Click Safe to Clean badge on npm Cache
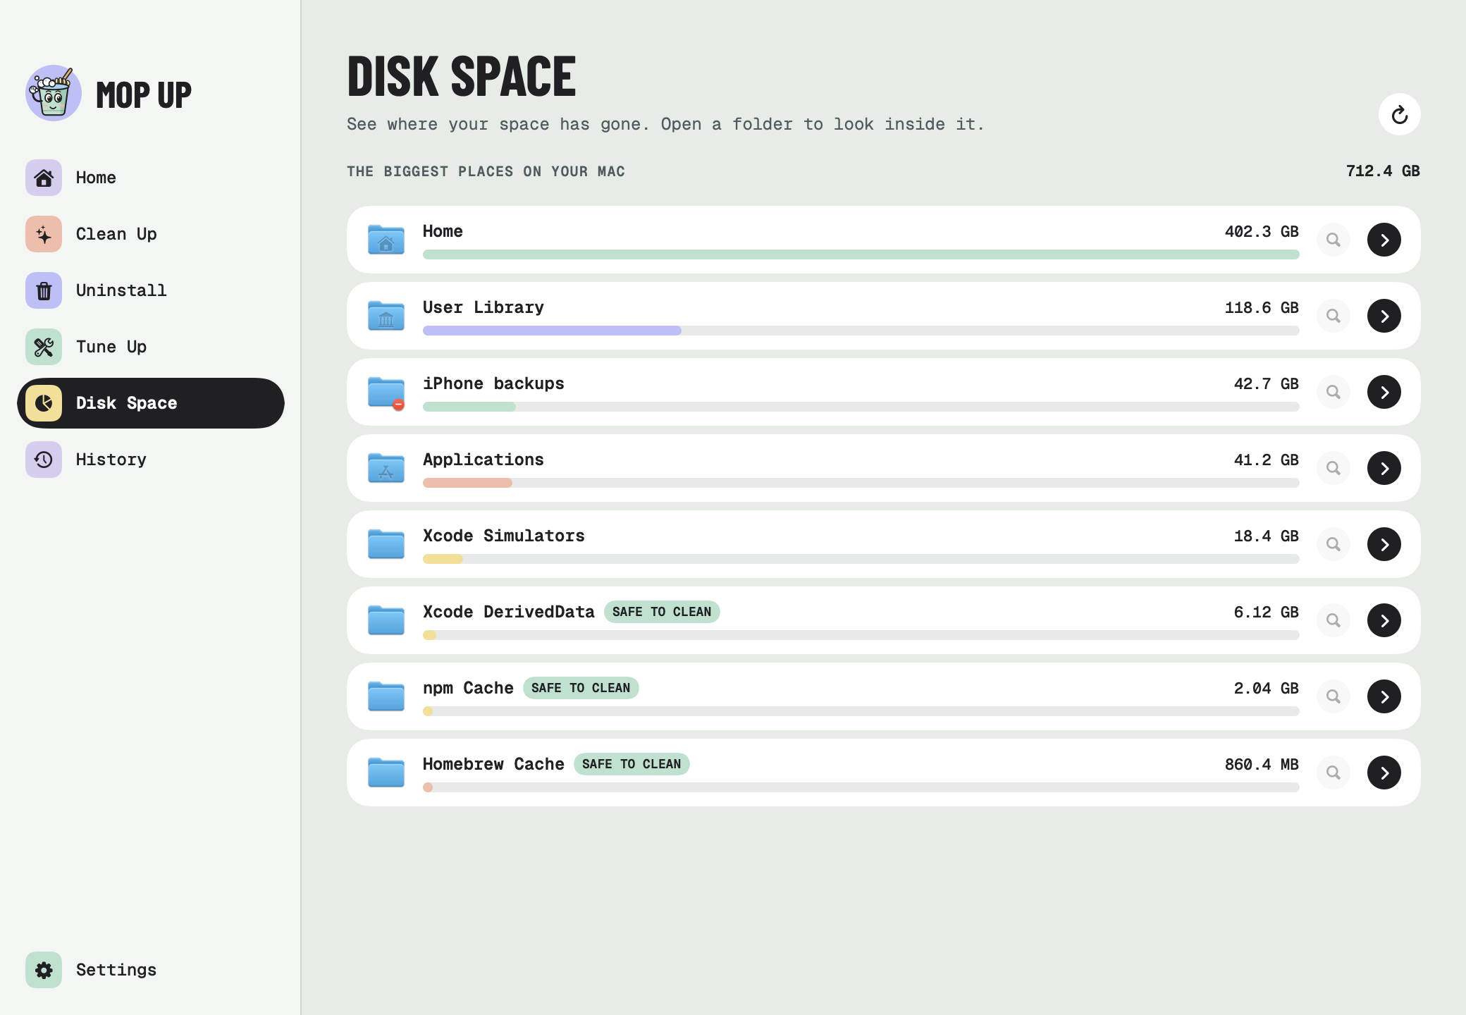 pos(581,688)
